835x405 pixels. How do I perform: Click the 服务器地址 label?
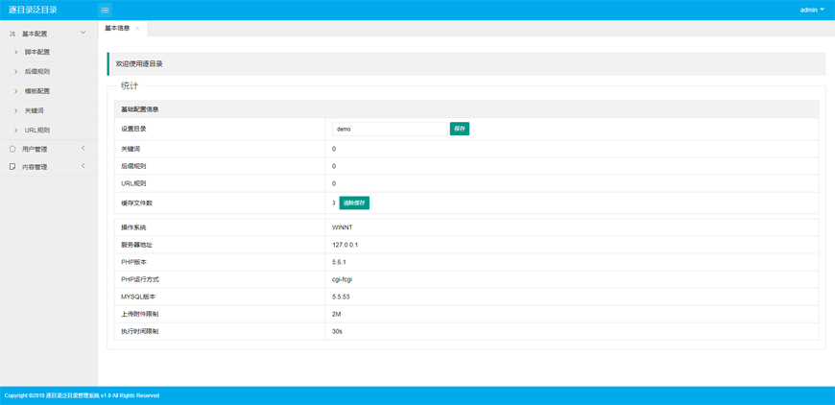(x=137, y=245)
